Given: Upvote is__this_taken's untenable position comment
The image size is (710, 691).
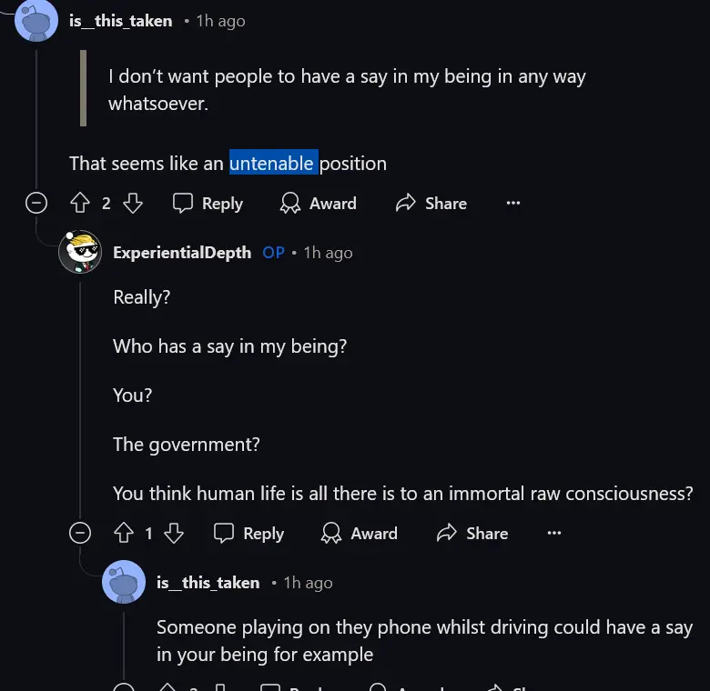Looking at the screenshot, I should [x=80, y=204].
